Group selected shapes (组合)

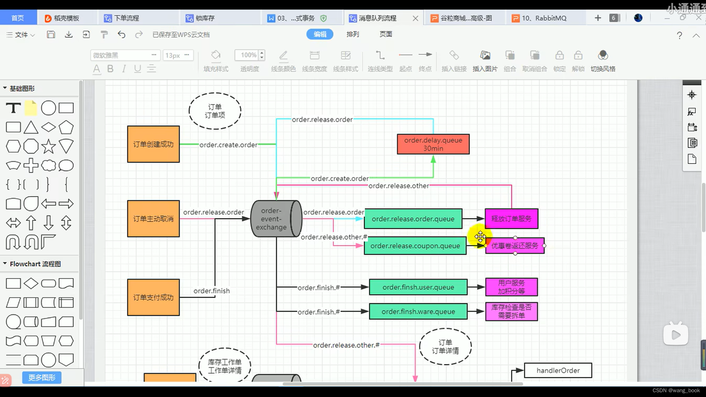[510, 61]
